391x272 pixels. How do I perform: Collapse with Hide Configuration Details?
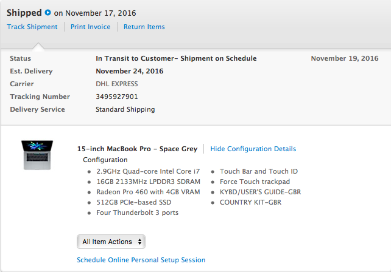(x=253, y=149)
